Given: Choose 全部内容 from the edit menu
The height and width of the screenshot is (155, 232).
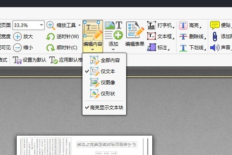Looking at the screenshot, I should 104,60.
